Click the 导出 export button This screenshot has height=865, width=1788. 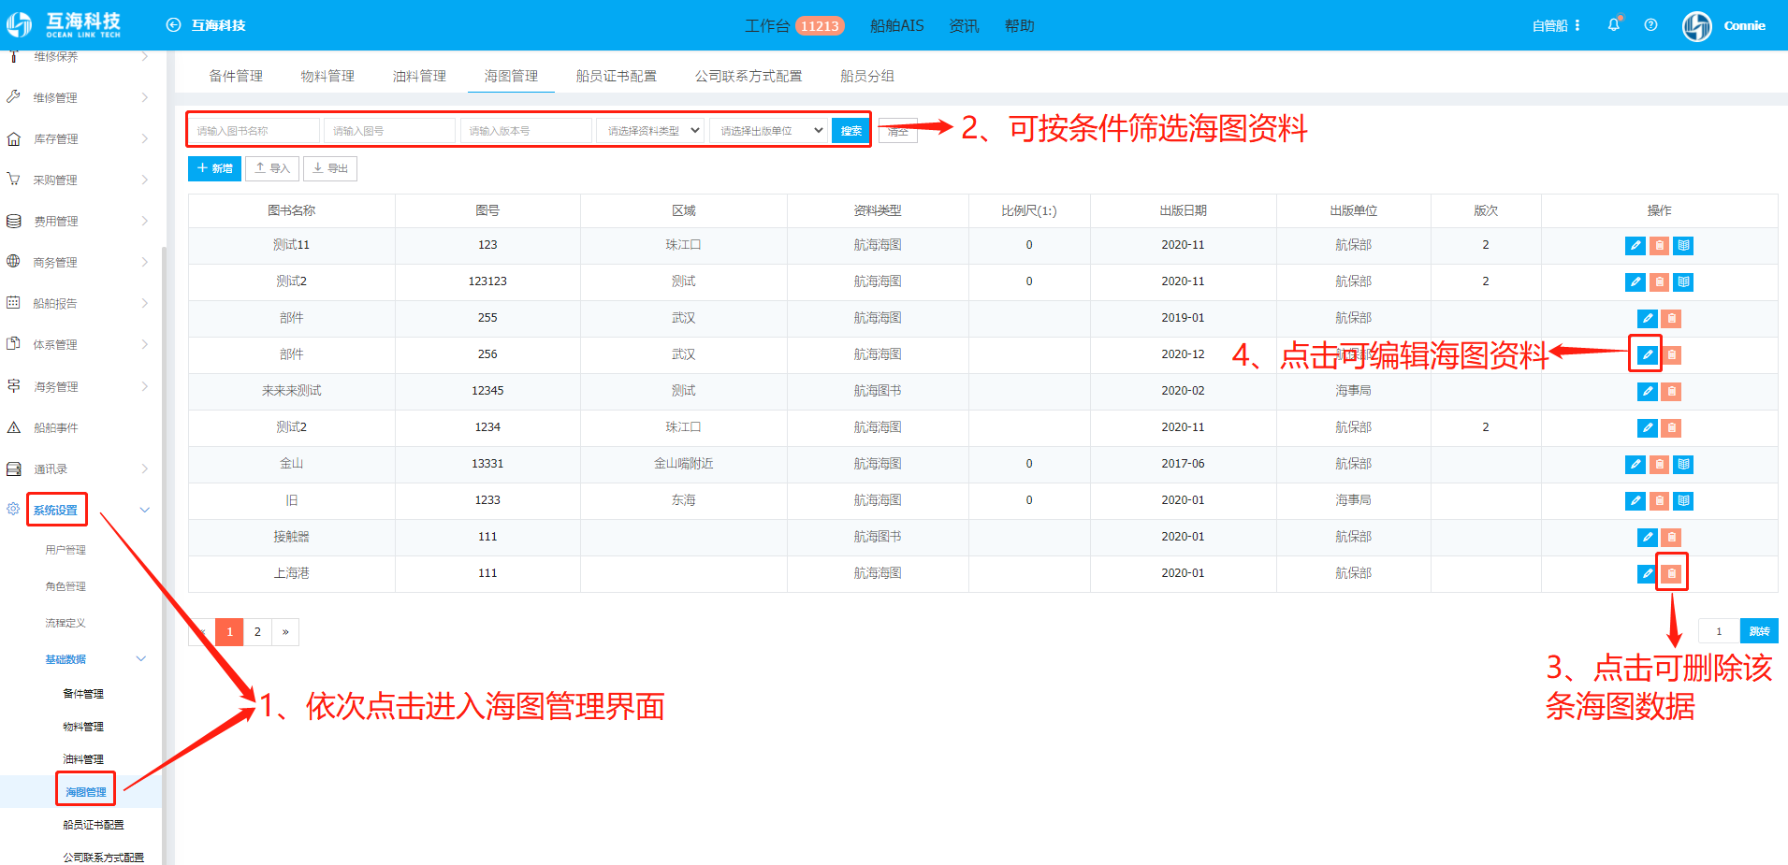[330, 168]
